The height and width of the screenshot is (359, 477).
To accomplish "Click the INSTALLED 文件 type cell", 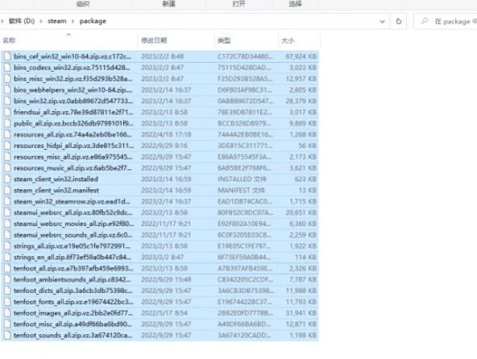I will tap(242, 179).
